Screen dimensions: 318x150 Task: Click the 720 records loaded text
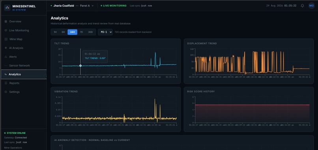coord(133,32)
